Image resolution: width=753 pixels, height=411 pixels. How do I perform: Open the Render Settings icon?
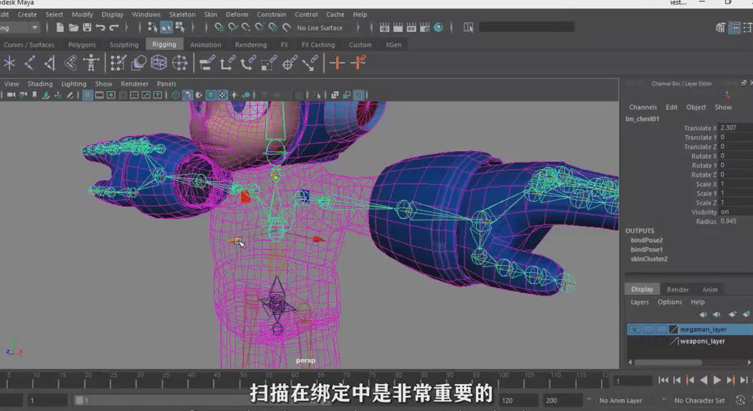pos(425,28)
